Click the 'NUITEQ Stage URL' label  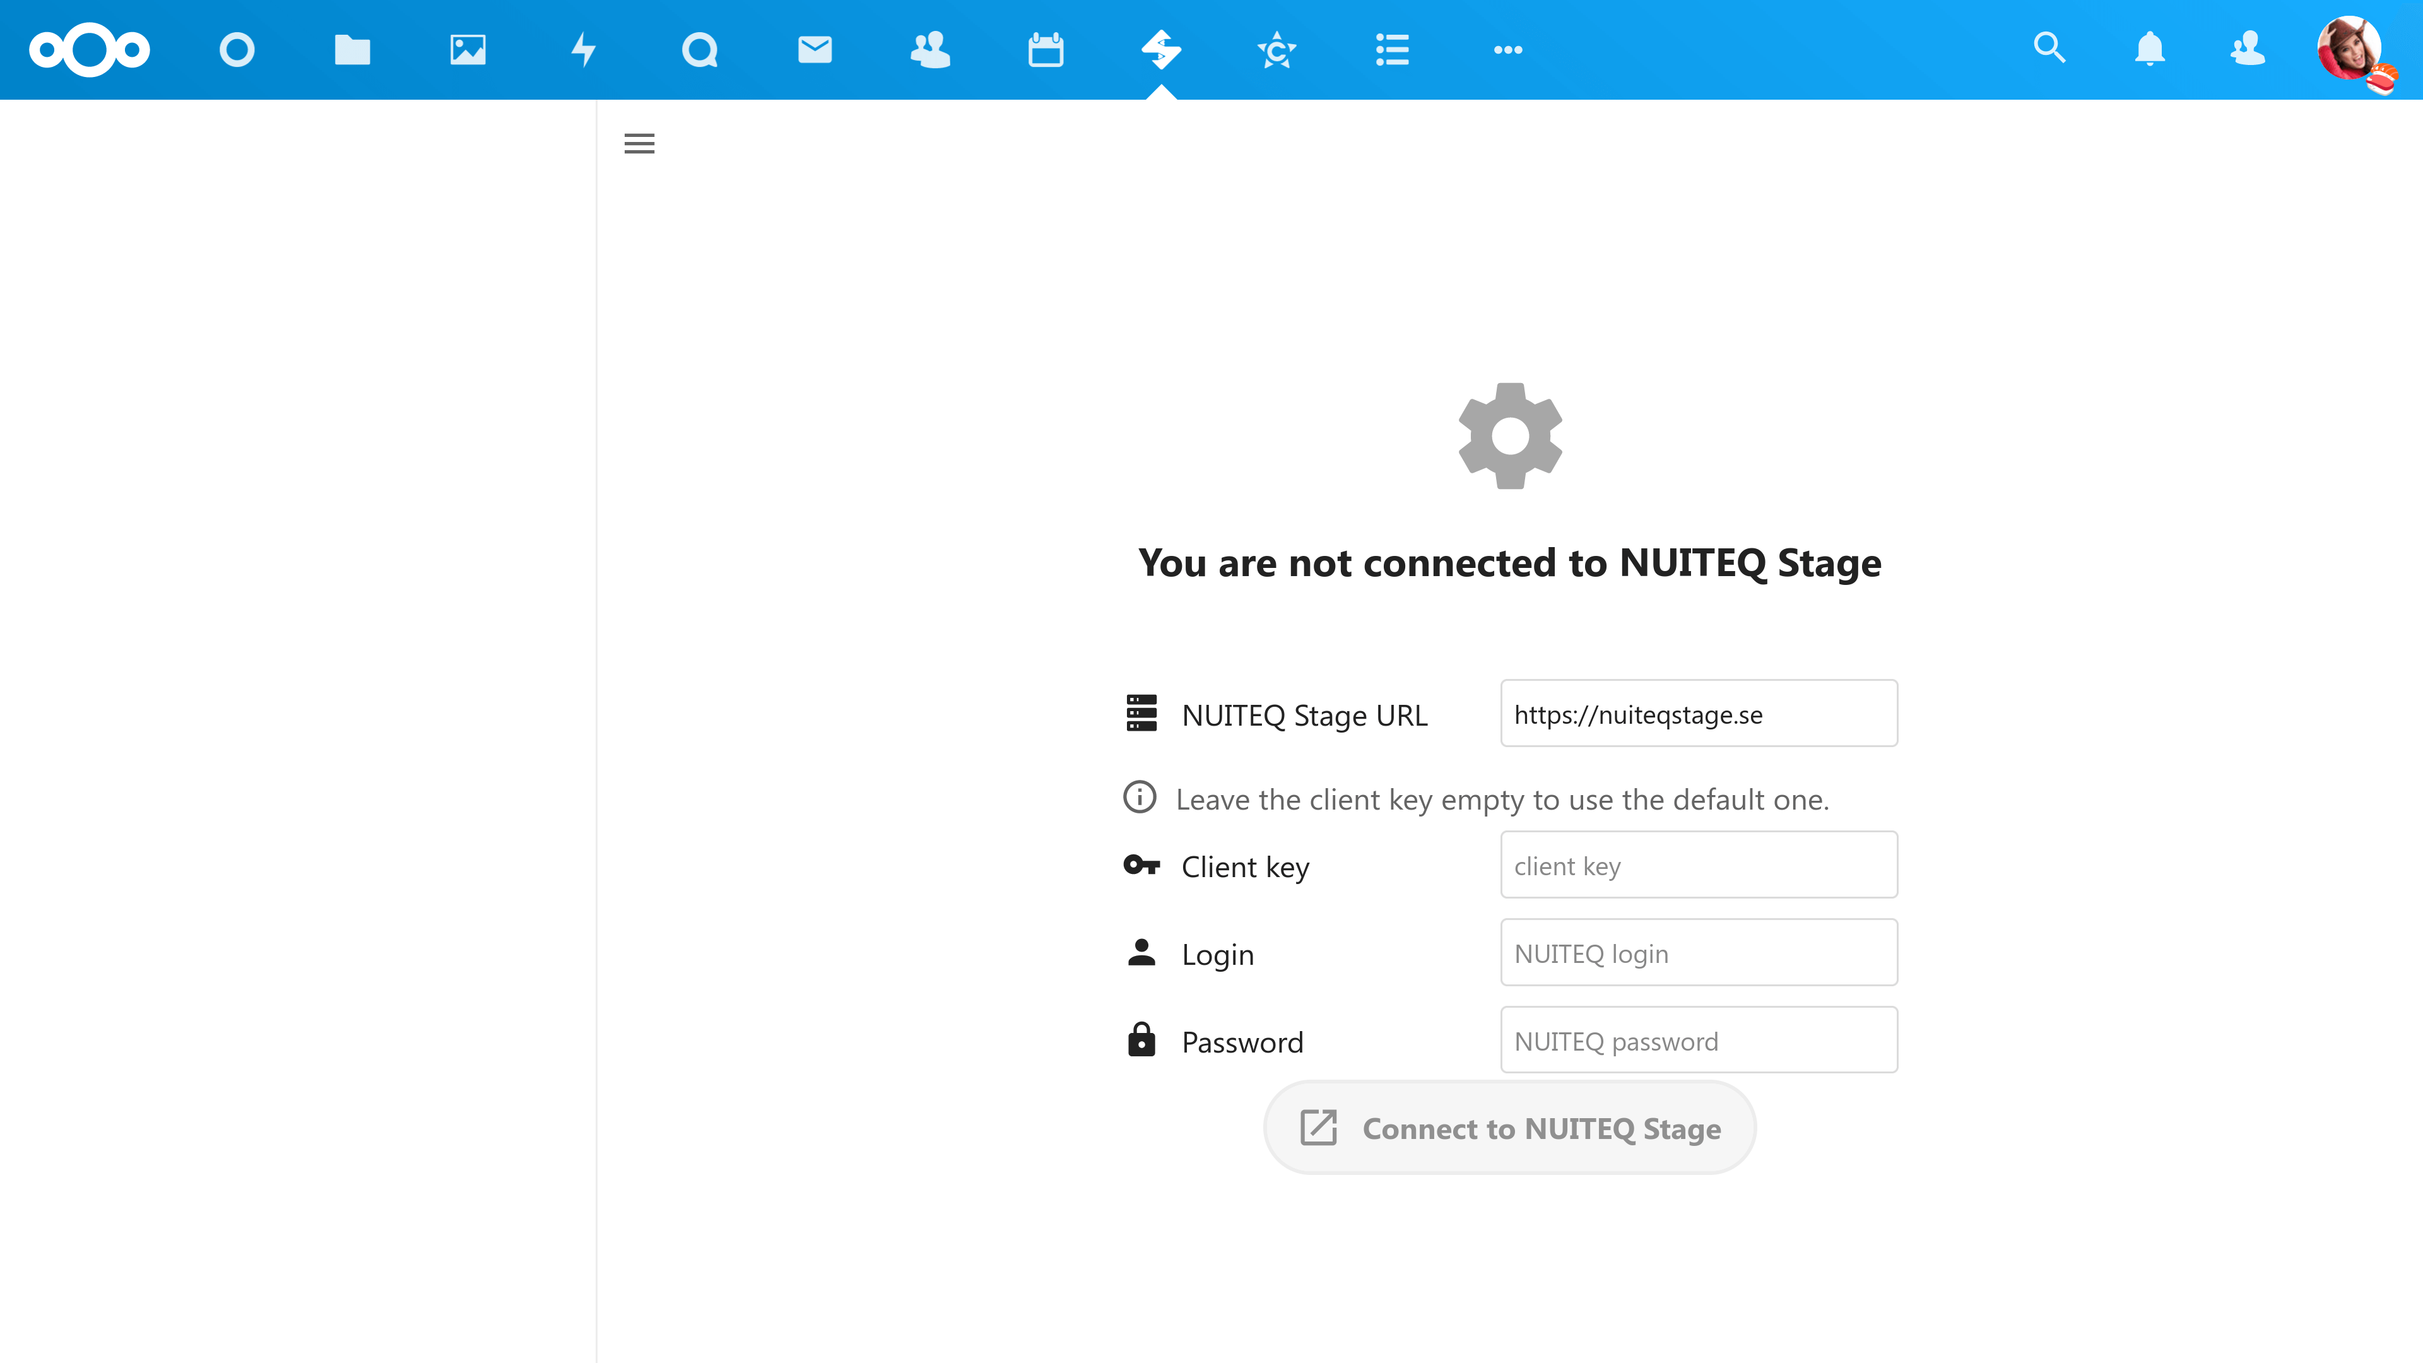(1305, 716)
